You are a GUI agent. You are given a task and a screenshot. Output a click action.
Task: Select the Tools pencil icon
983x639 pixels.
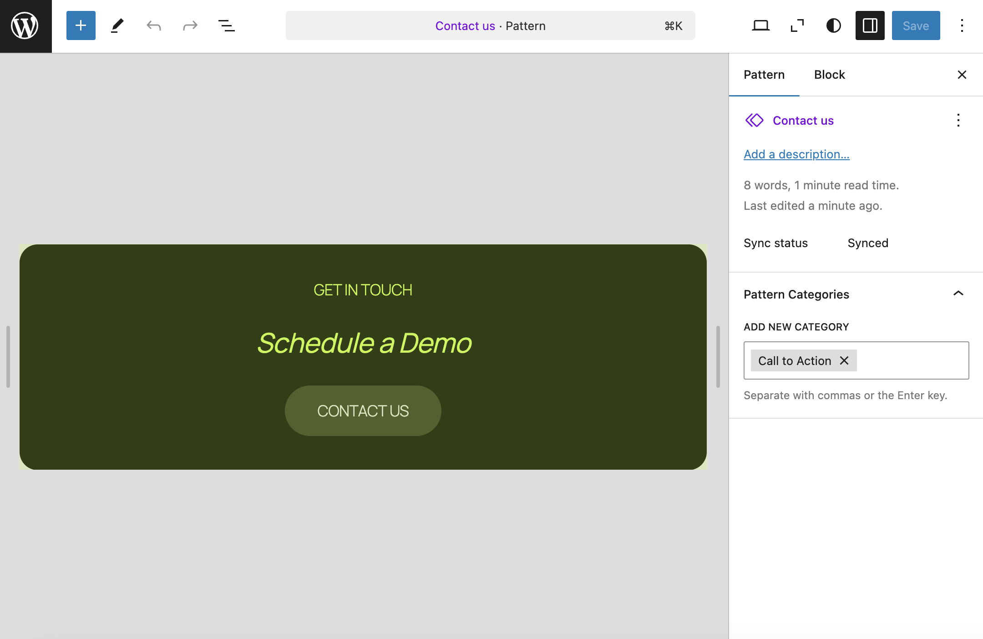pyautogui.click(x=117, y=25)
